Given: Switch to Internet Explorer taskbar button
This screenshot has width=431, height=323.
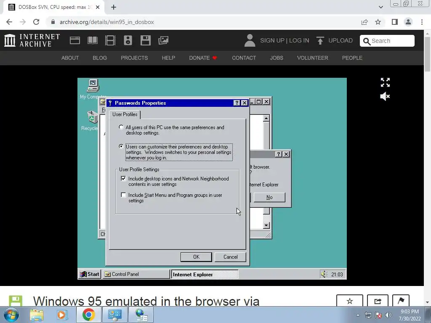Looking at the screenshot, I should coord(205,274).
